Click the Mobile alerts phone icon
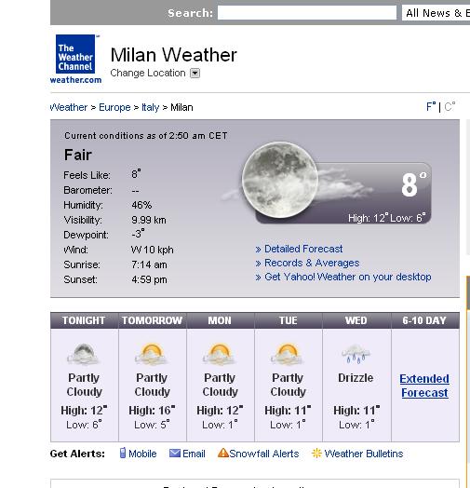Viewport: 470px width, 488px height. 123,454
